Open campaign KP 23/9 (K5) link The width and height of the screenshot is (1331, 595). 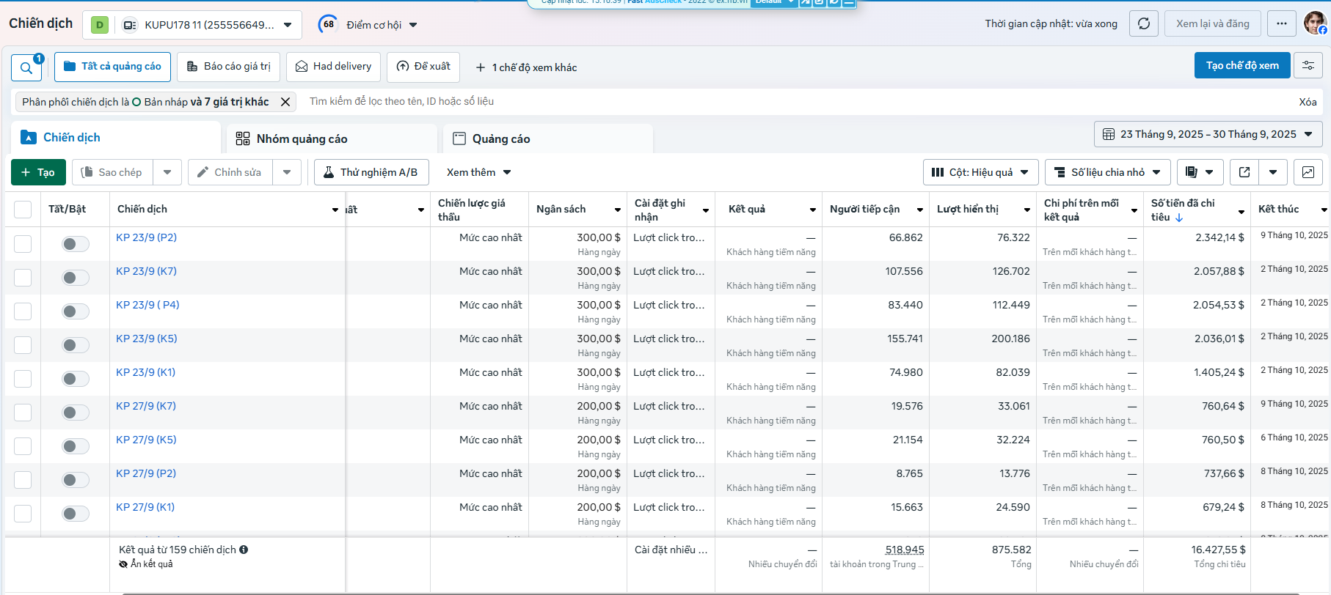146,339
